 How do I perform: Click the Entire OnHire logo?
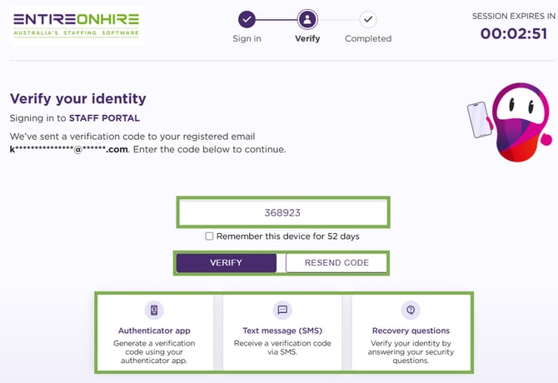[77, 25]
